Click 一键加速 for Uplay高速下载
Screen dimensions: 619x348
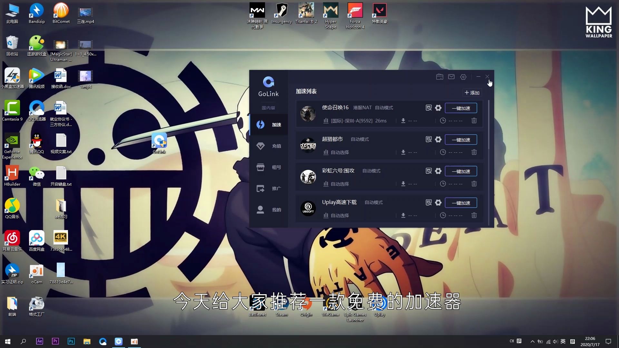[461, 203]
